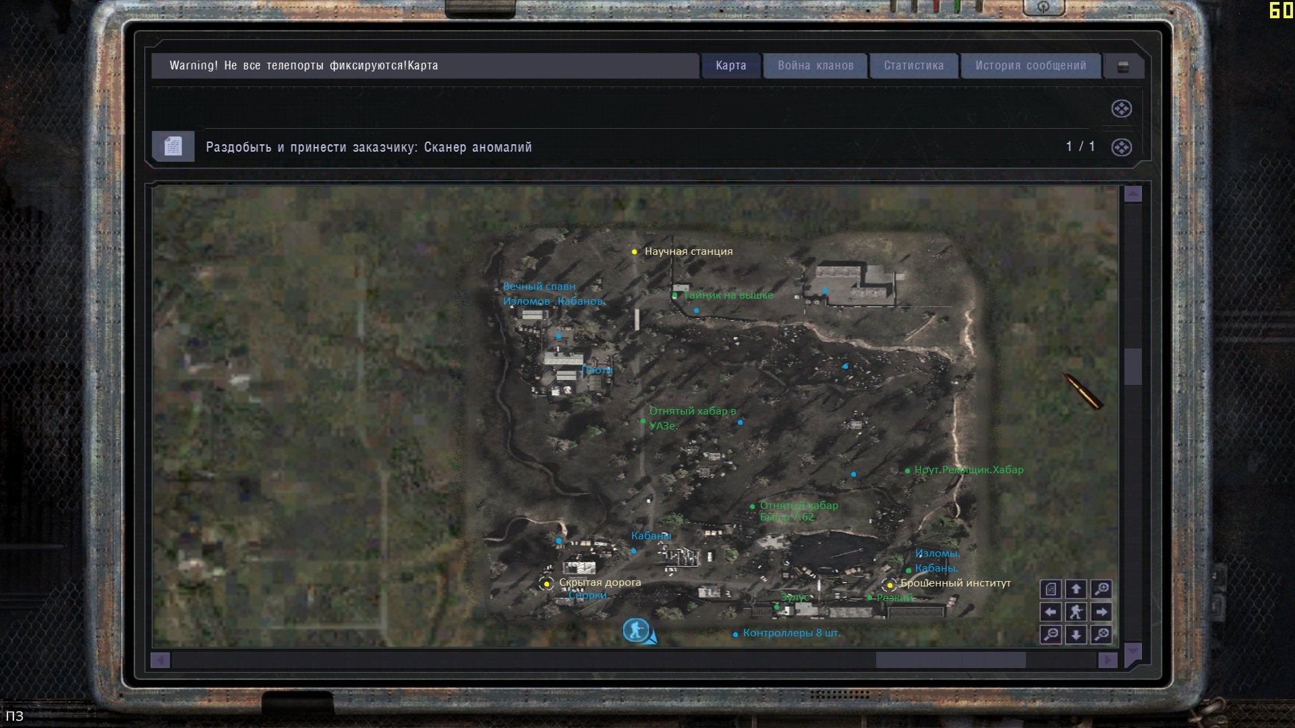Select the Карта tab

tap(730, 66)
